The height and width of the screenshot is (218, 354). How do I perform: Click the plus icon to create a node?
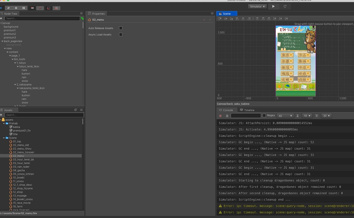click(x=1, y=19)
